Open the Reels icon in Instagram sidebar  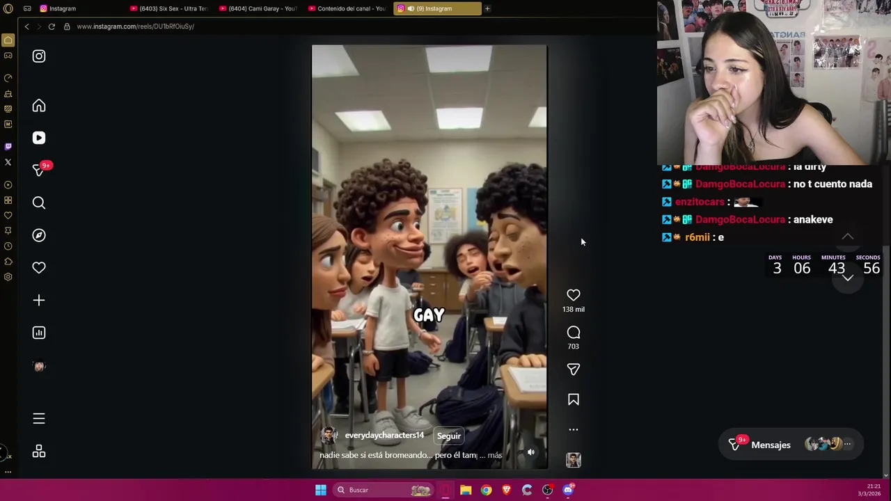pyautogui.click(x=39, y=138)
